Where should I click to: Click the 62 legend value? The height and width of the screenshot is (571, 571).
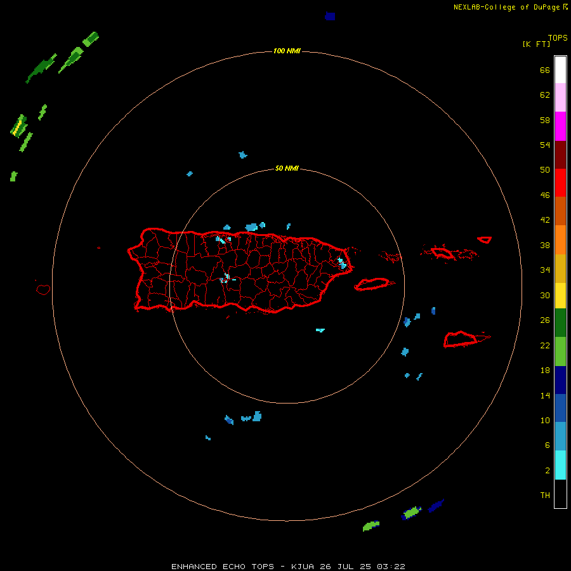click(x=545, y=95)
